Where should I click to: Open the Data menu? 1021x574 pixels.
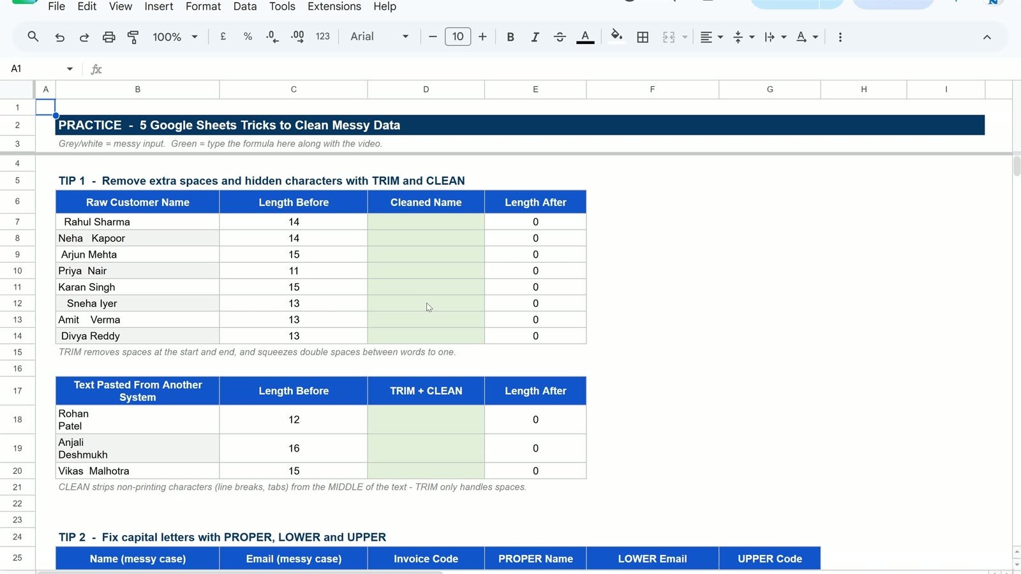[x=244, y=6]
